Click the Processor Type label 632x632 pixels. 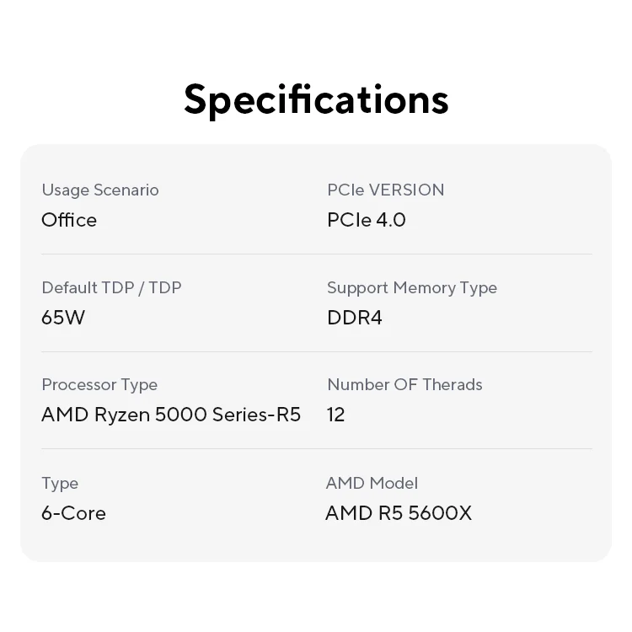99,384
